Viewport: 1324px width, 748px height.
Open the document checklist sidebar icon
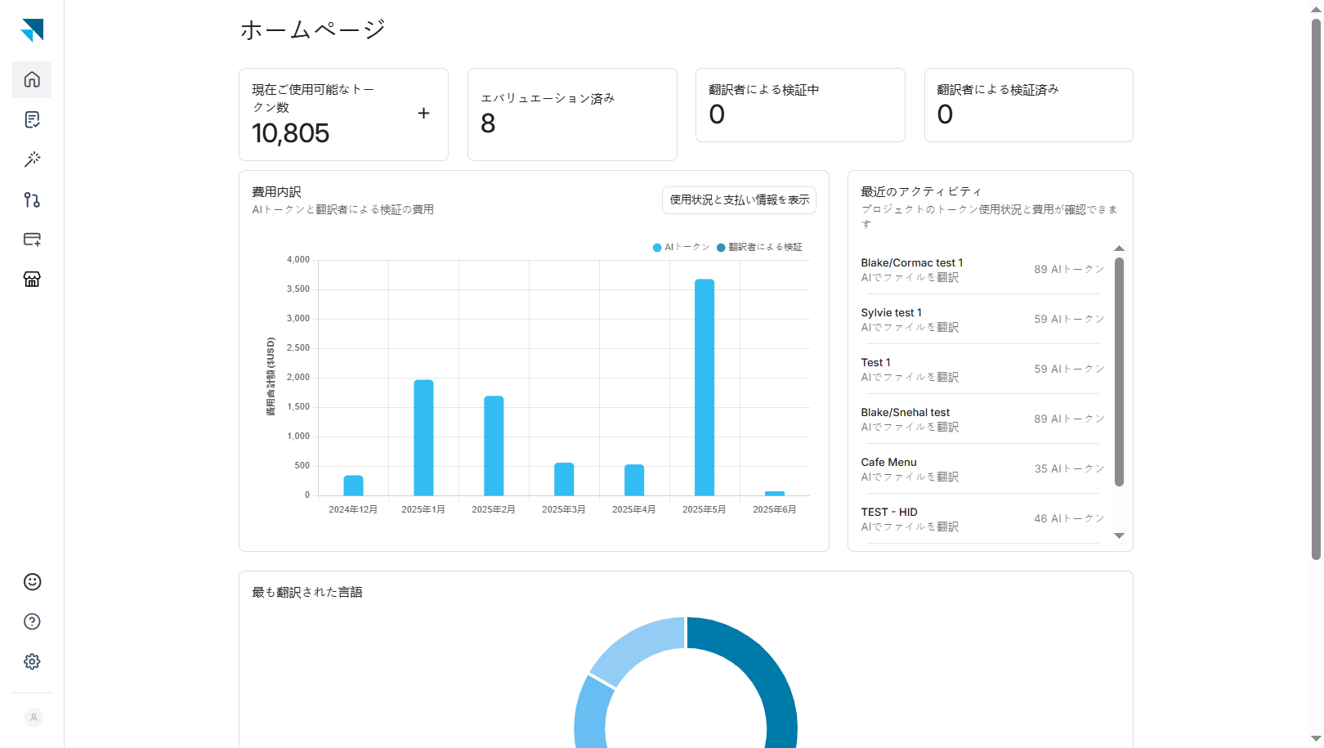[32, 119]
